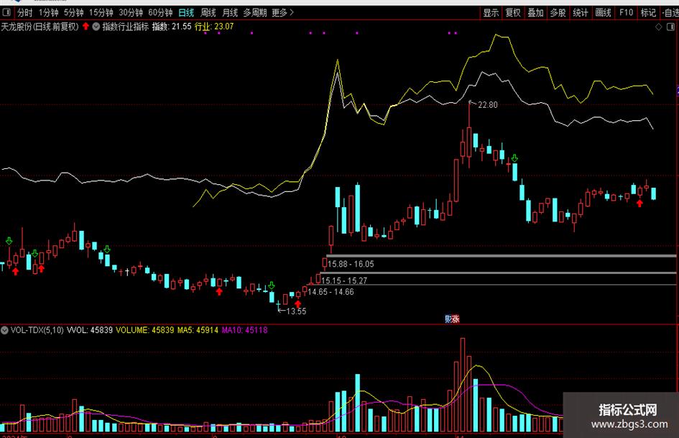Screen dimensions: 679x438
Task: Open F10 company info
Action: [x=626, y=12]
